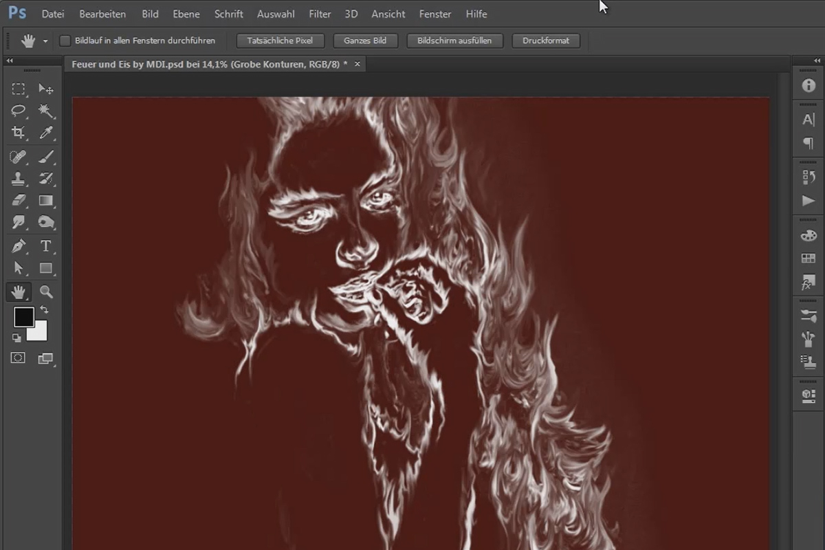This screenshot has height=550, width=825.
Task: Open the Schrift menu
Action: point(229,14)
